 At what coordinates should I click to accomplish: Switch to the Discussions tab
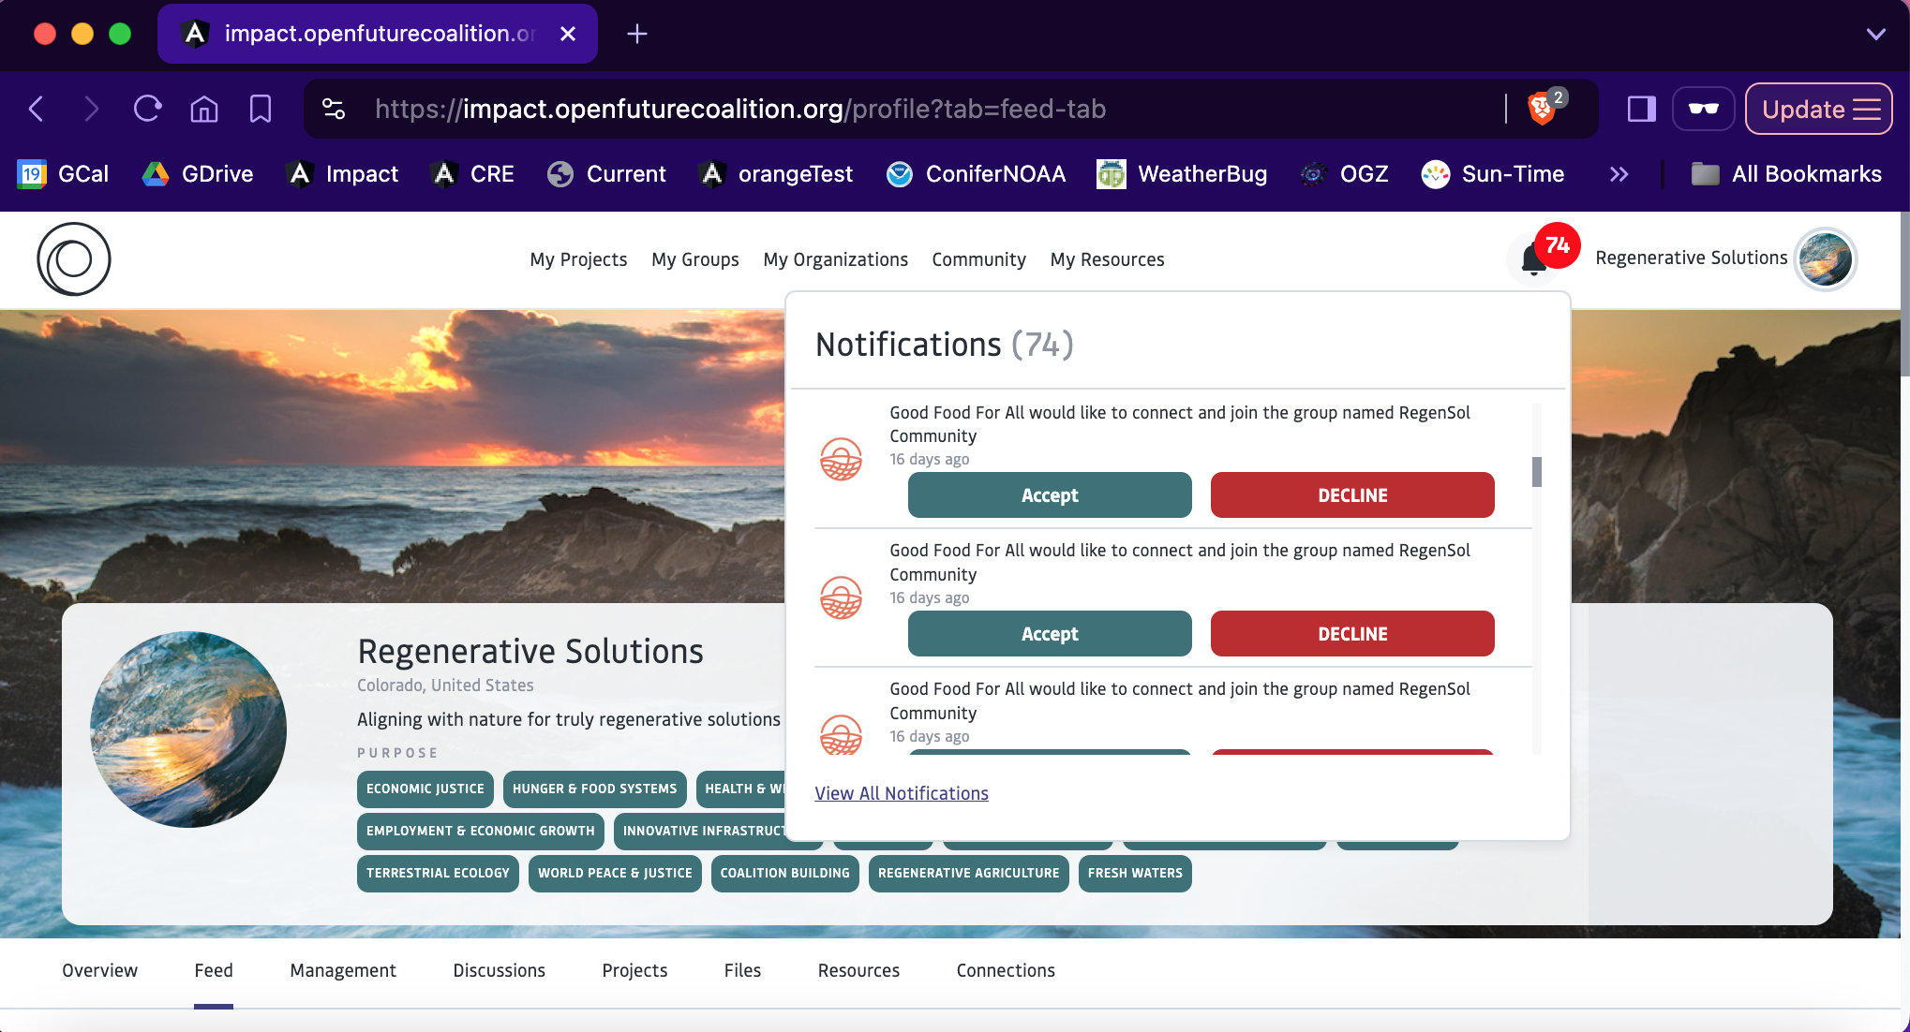(x=499, y=970)
